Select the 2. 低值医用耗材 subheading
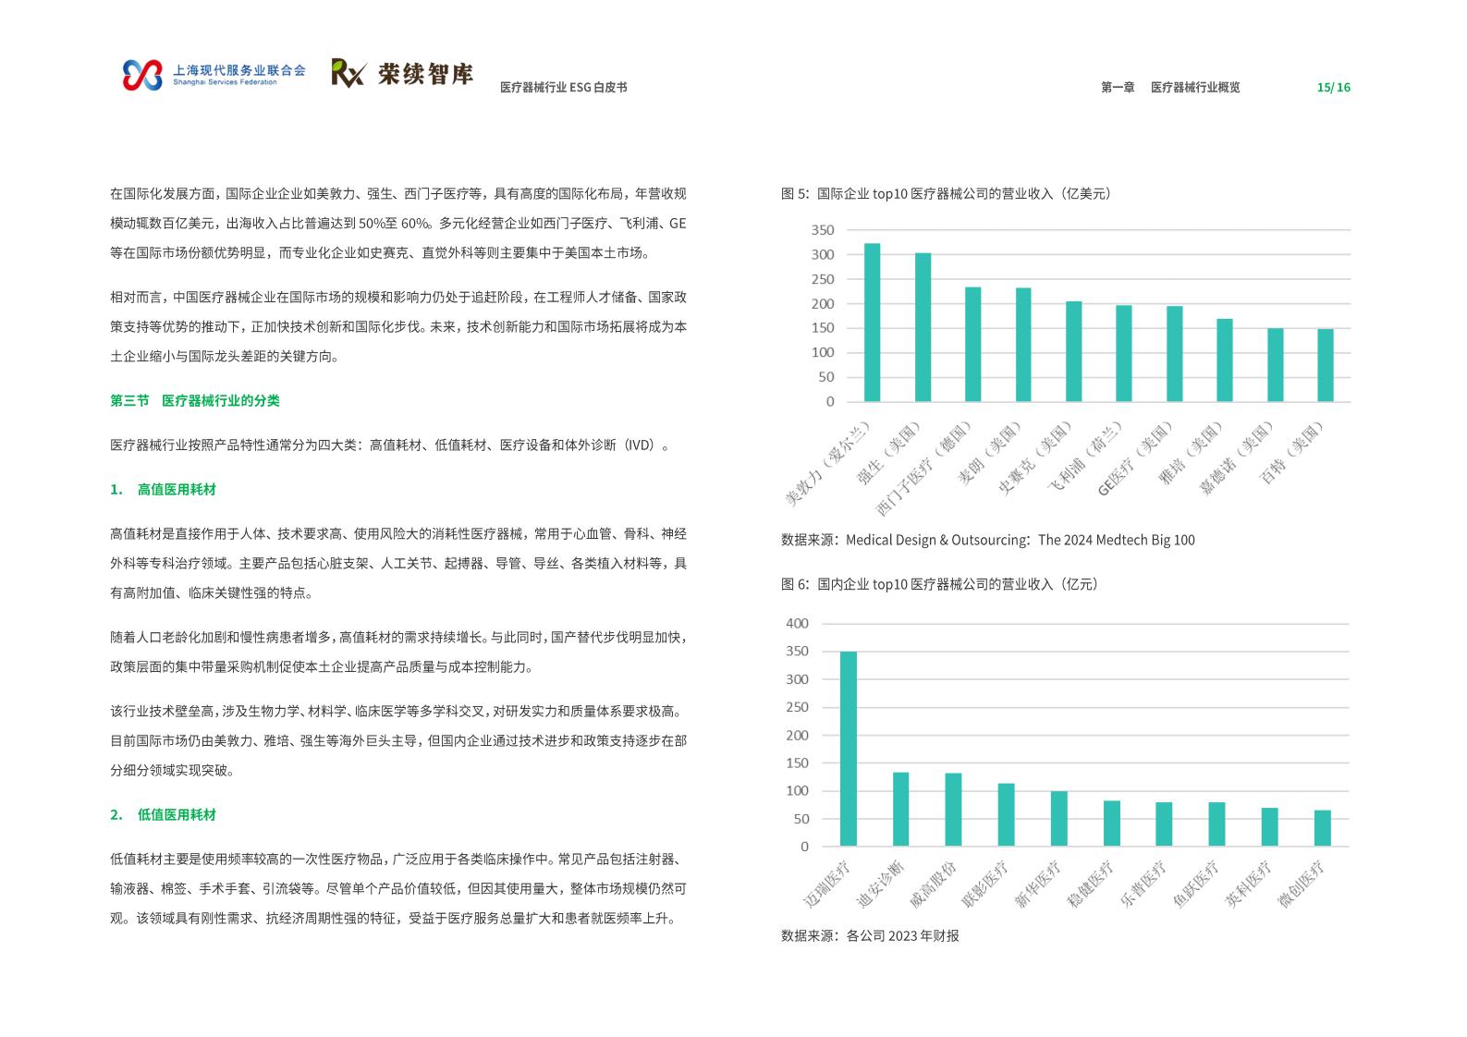Screen dimensions: 1467x1037 pyautogui.click(x=164, y=814)
